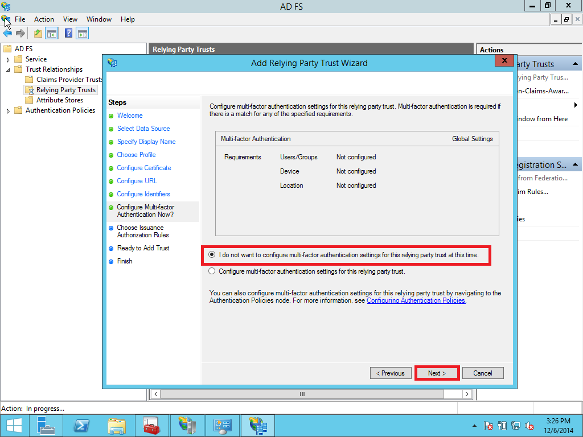
Task: Select Claims Provider Trusts in tree
Action: tap(69, 80)
